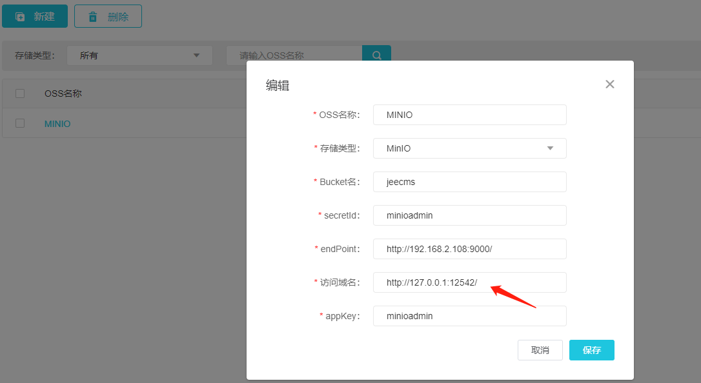701x383 pixels.
Task: Click the 保存 (Save) button
Action: 591,350
